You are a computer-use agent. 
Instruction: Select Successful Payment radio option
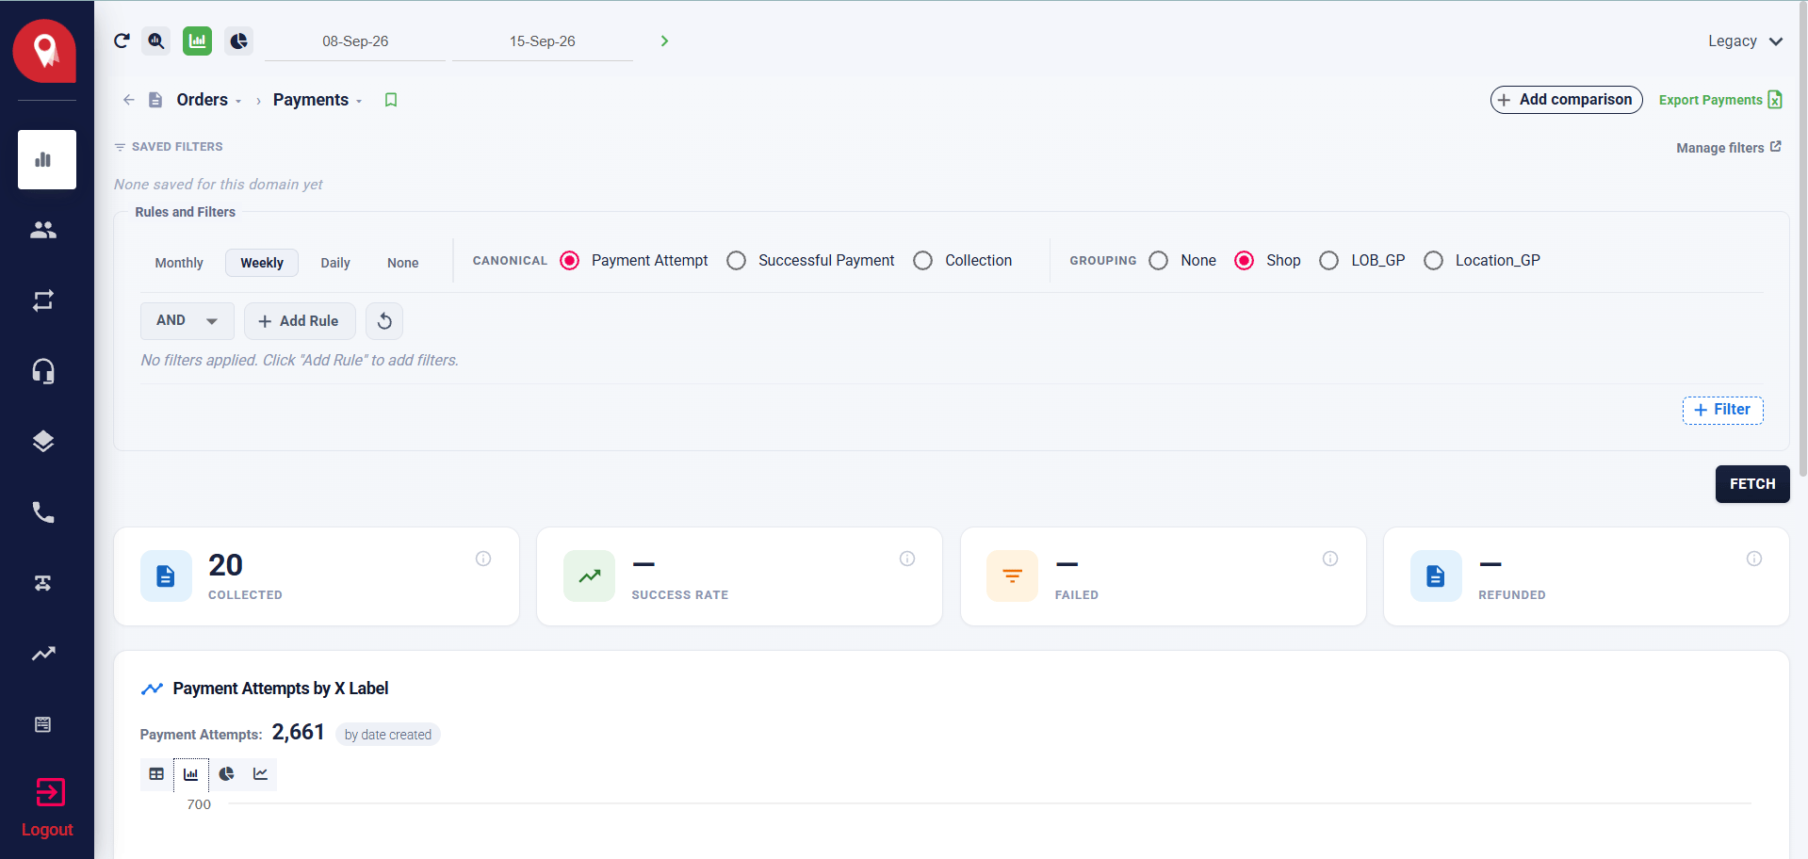click(x=737, y=261)
